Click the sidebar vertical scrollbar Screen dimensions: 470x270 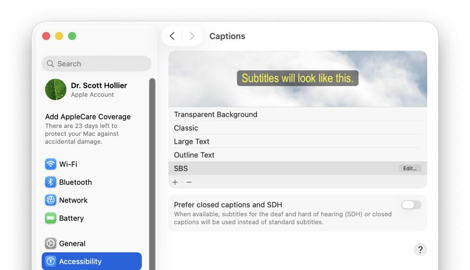(152, 174)
